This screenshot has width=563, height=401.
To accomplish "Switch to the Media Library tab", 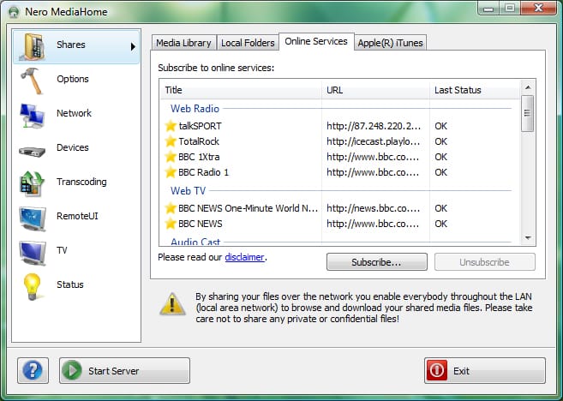I will [x=184, y=43].
